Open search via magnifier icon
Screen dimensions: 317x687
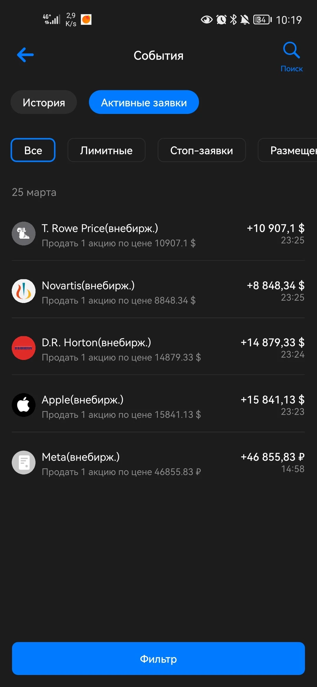tap(291, 50)
